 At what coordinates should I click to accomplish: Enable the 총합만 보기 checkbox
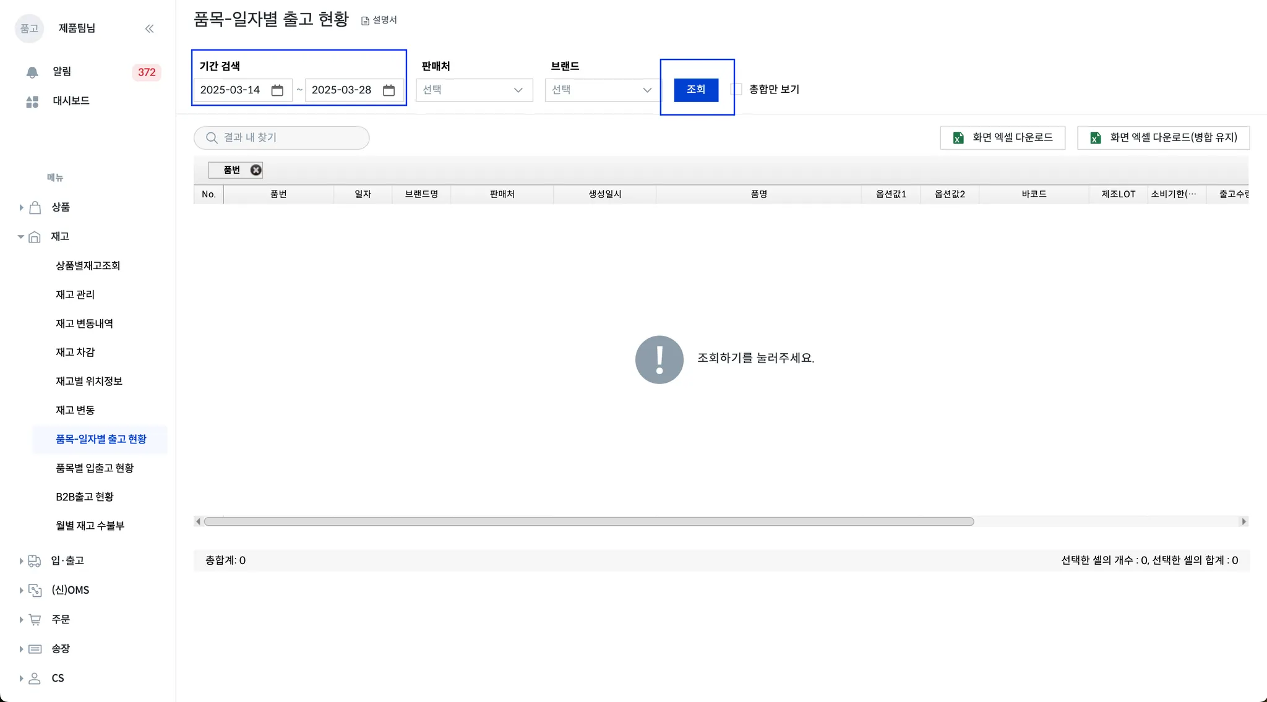[737, 90]
